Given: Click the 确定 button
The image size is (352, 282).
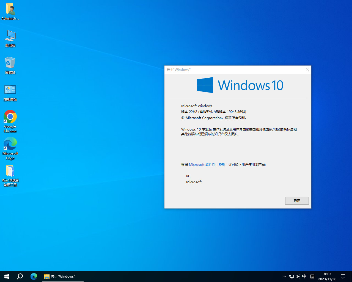Looking at the screenshot, I should [x=297, y=201].
